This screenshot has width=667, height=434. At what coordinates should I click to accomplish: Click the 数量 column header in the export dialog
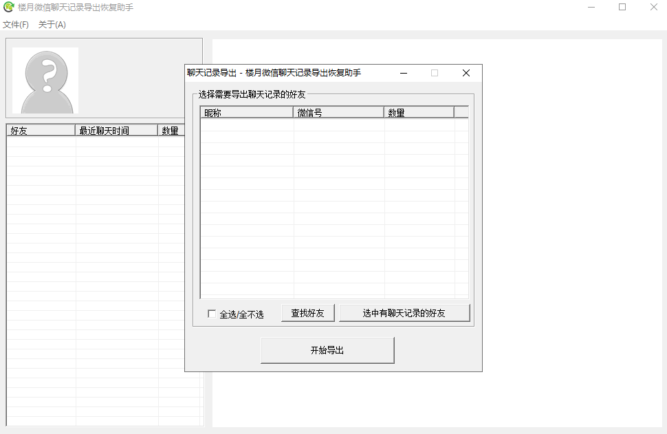(x=419, y=113)
